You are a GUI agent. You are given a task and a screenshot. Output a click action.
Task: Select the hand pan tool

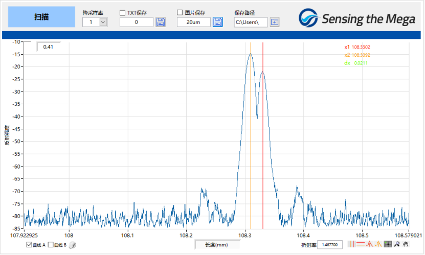click(405, 244)
